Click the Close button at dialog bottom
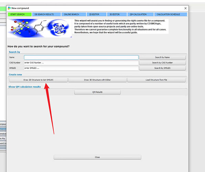Image resolution: width=205 pixels, height=172 pixels. click(x=98, y=157)
